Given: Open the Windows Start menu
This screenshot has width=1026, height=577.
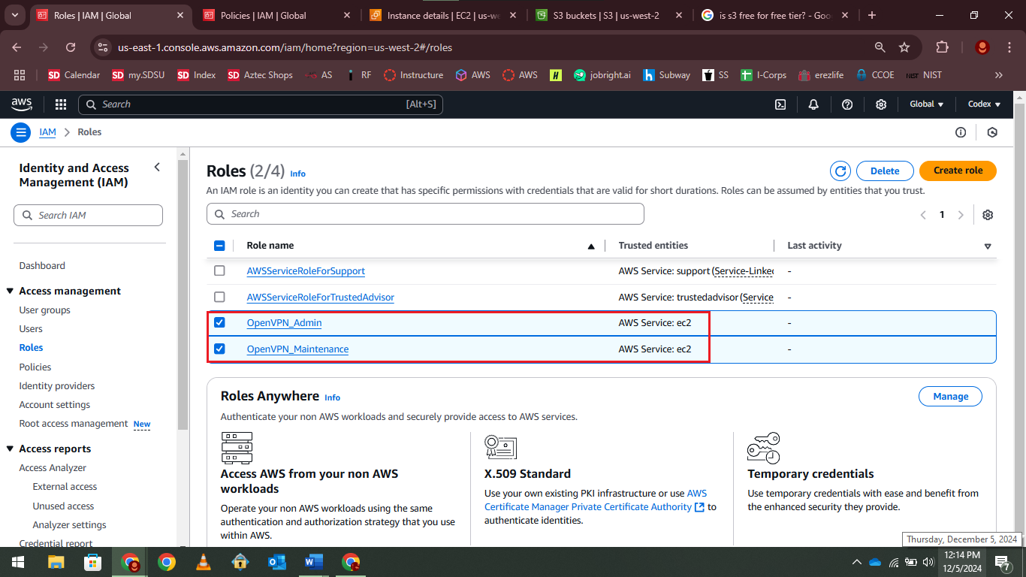Looking at the screenshot, I should click(17, 562).
